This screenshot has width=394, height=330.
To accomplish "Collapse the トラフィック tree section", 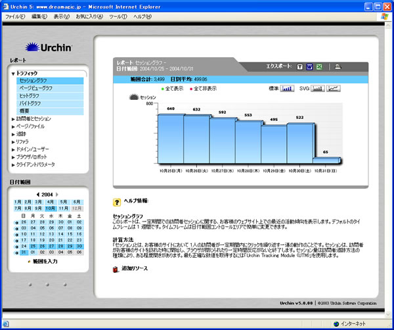I will (x=13, y=74).
